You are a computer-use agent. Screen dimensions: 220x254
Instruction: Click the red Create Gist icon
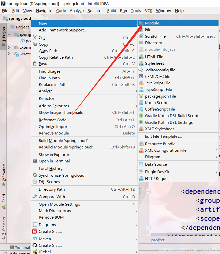tap(35, 231)
